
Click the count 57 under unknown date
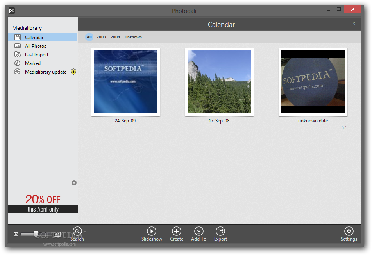(344, 127)
